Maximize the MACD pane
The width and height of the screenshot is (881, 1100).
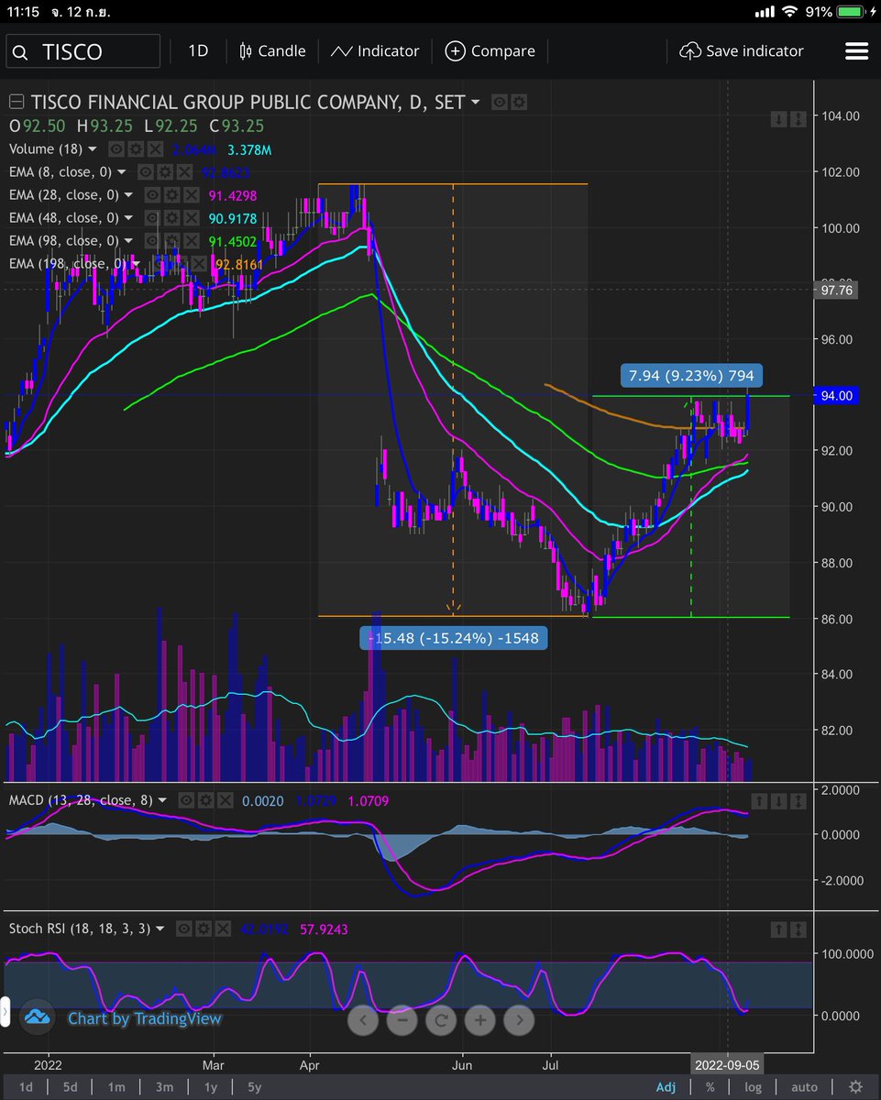[798, 800]
